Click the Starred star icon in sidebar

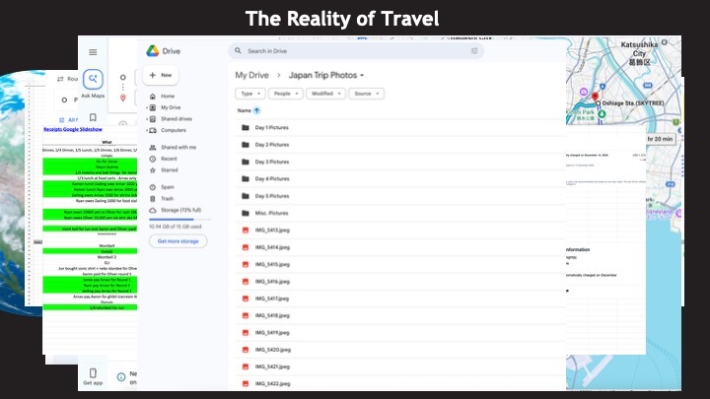153,170
